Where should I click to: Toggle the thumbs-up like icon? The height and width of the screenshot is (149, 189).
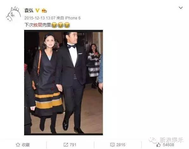158,145
